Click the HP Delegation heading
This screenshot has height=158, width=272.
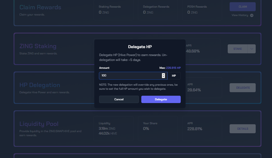pos(40,85)
